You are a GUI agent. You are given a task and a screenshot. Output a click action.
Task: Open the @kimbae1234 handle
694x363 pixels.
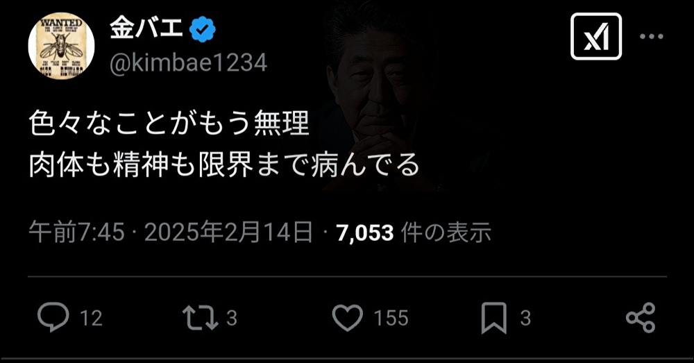click(189, 63)
